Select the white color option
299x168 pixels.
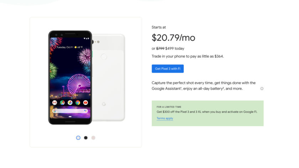coord(78,138)
